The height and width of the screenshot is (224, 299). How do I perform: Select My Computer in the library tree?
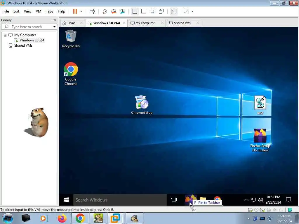point(25,35)
